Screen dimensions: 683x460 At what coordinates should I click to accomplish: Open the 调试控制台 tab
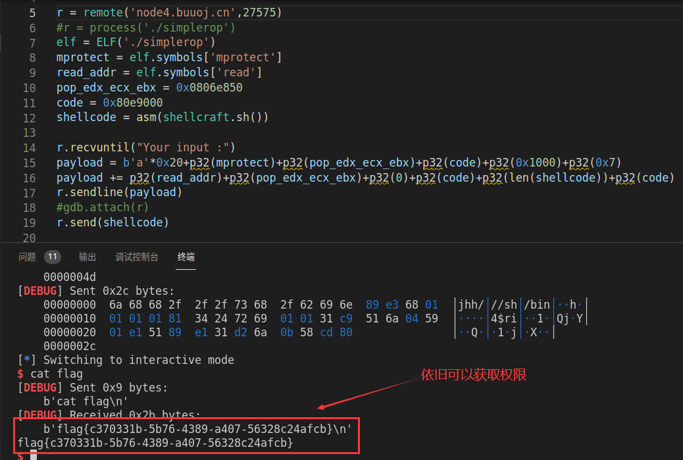click(136, 257)
